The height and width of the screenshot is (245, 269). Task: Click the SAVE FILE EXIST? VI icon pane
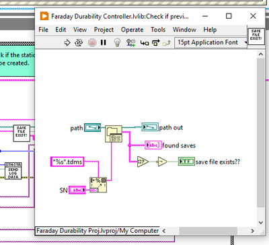(256, 36)
